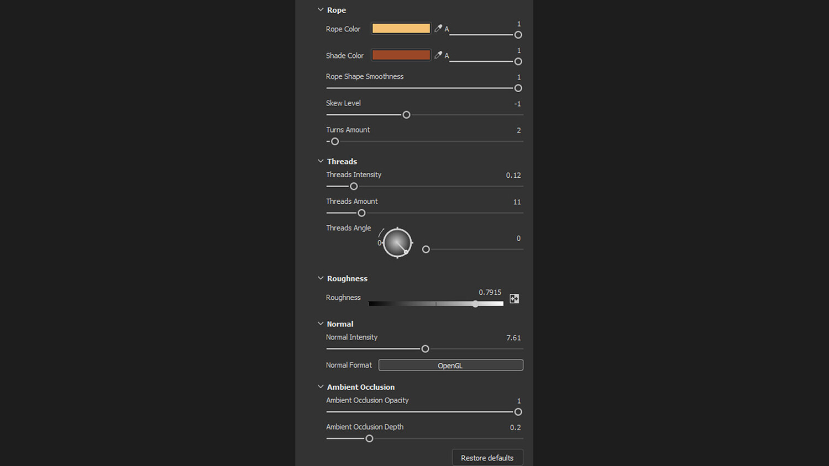Click the Skew Level slider handle
Screen dimensions: 829x466
pos(406,115)
